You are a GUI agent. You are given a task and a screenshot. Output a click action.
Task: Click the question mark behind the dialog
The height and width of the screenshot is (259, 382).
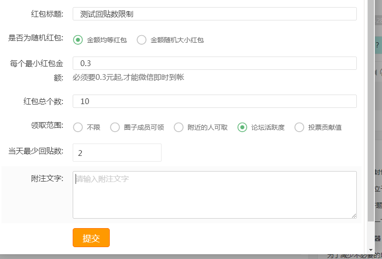pyautogui.click(x=377, y=45)
